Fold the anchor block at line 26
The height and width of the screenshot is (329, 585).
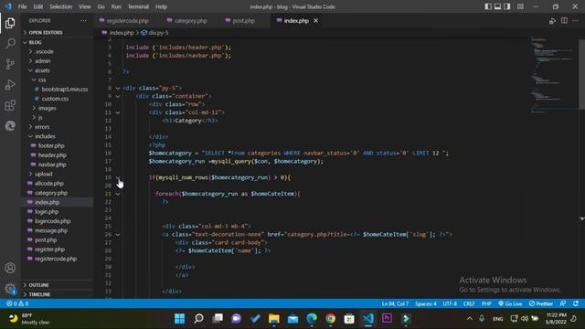[118, 234]
